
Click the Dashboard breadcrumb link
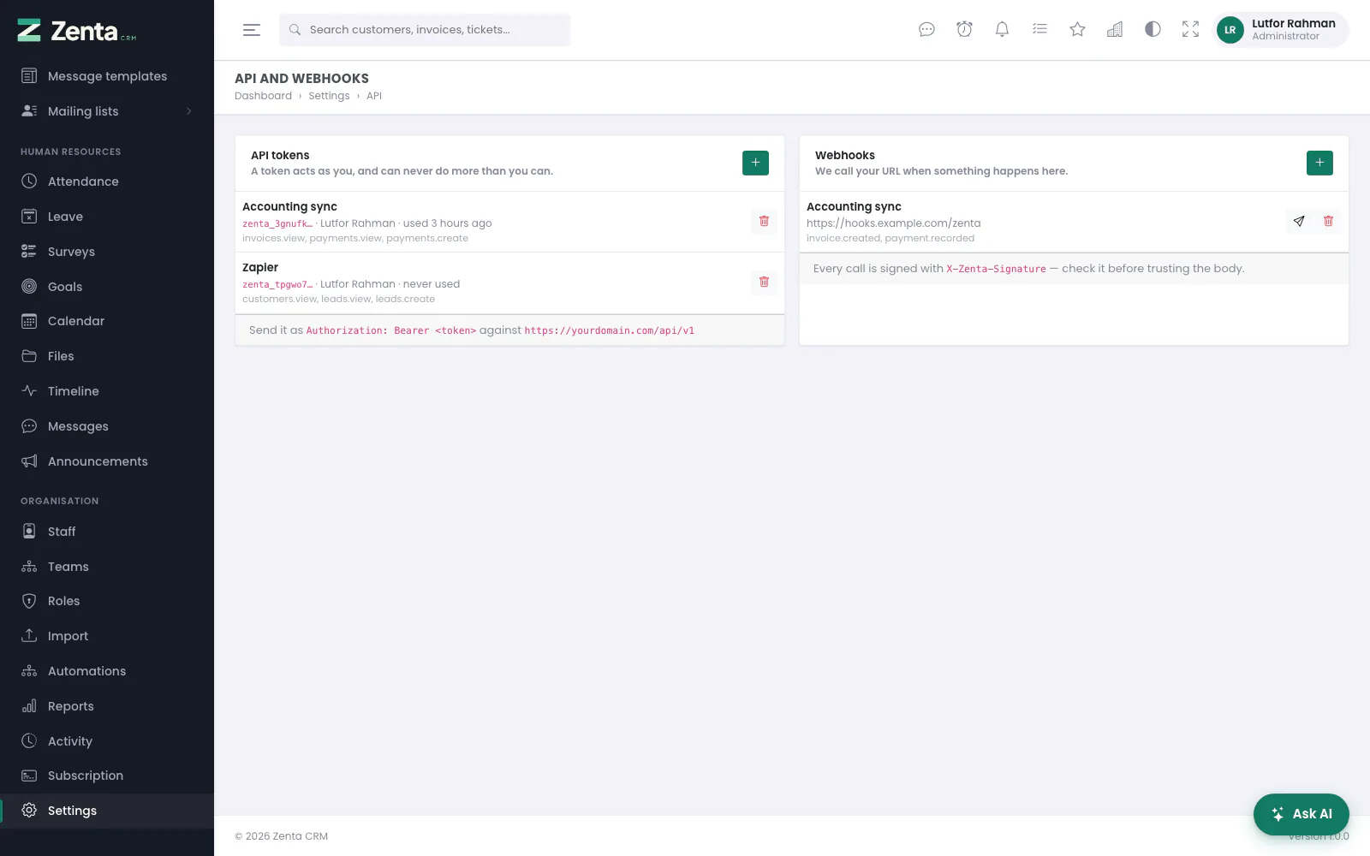coord(263,96)
